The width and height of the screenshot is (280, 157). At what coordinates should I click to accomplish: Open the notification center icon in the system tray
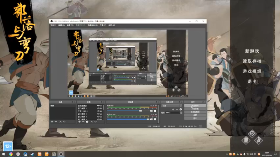275,154
